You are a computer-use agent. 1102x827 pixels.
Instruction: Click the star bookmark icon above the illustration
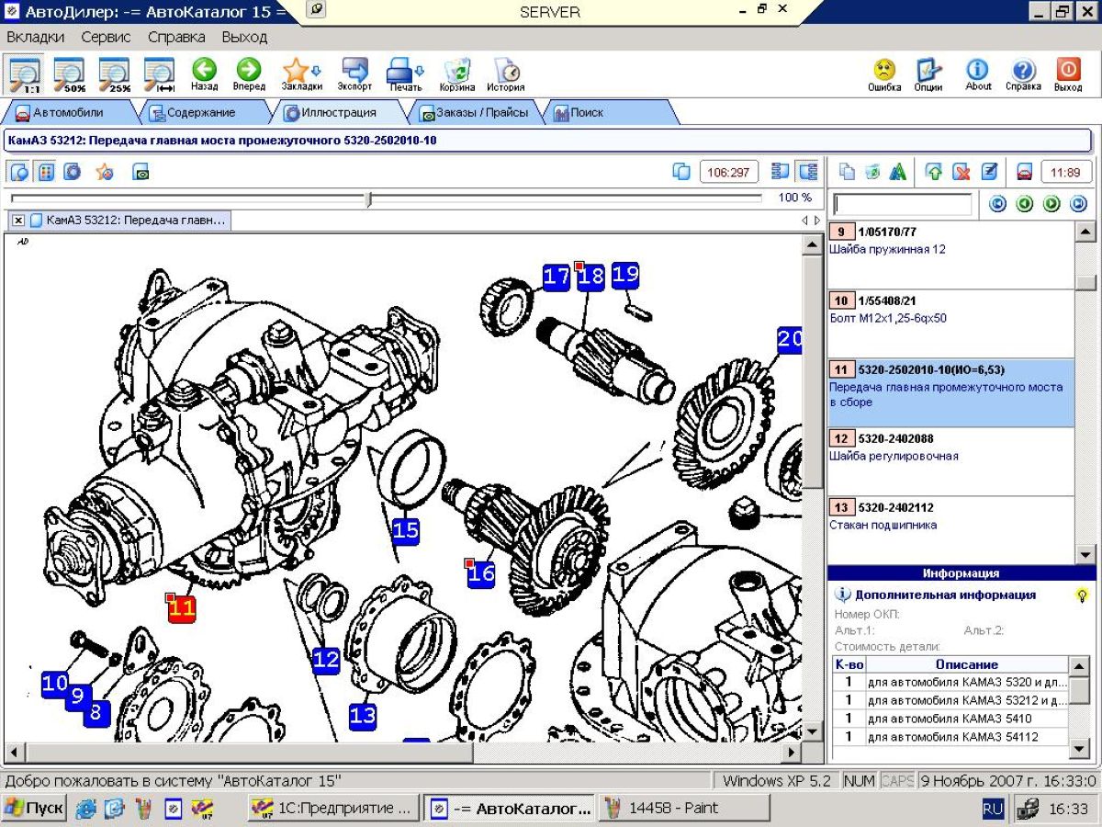(x=105, y=171)
